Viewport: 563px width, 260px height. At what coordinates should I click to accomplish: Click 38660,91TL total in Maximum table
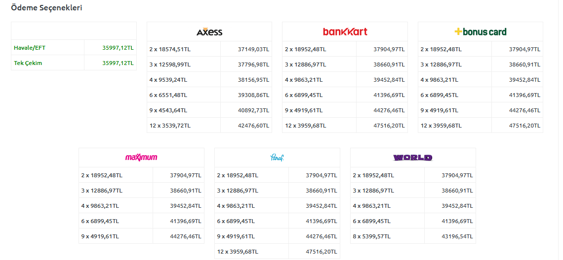pos(186,191)
